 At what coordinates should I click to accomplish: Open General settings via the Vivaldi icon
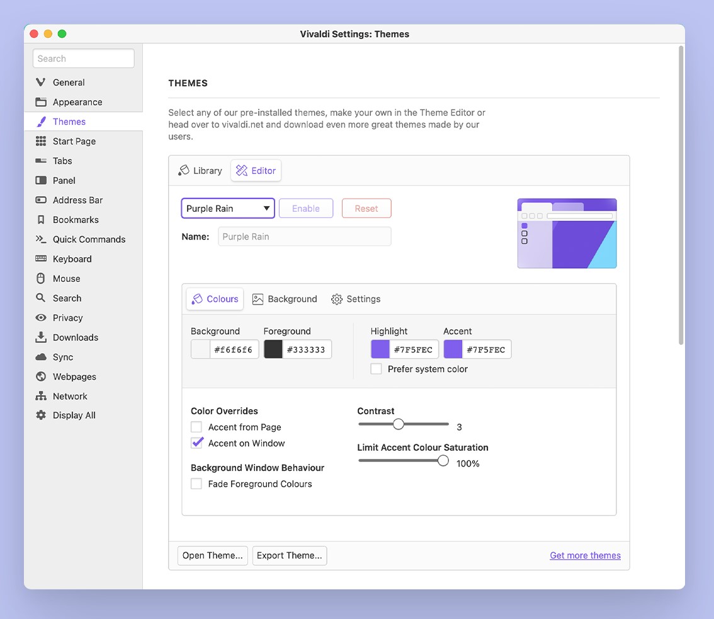click(x=40, y=82)
